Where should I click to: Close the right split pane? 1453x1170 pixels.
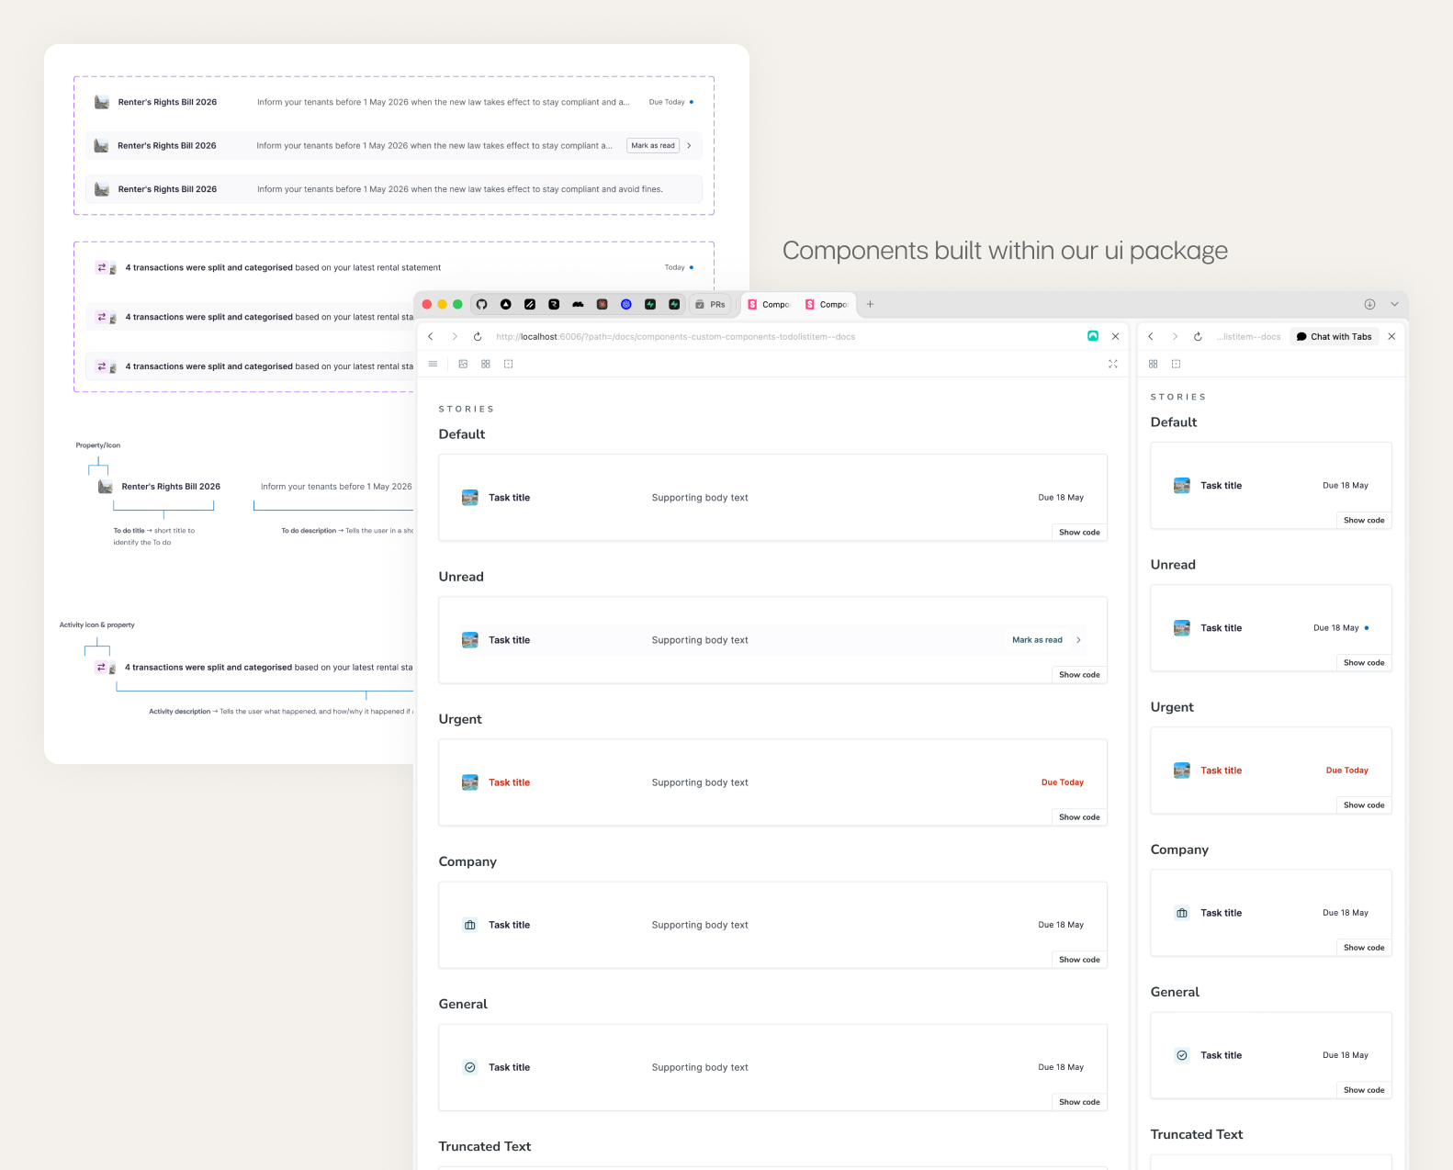pos(1392,336)
